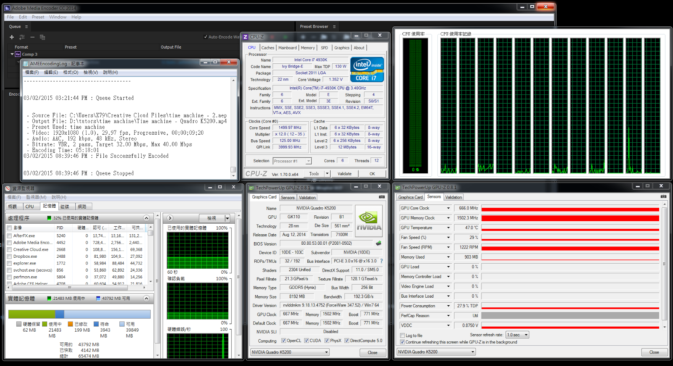This screenshot has height=366, width=673.
Task: Click camera icon in GPU-Z sensor readings window
Action: coord(663,196)
